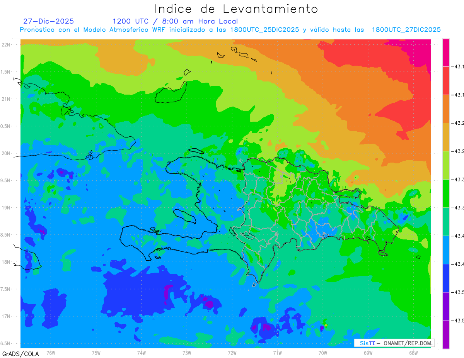Click the '72W' longitude label

(x=232, y=353)
